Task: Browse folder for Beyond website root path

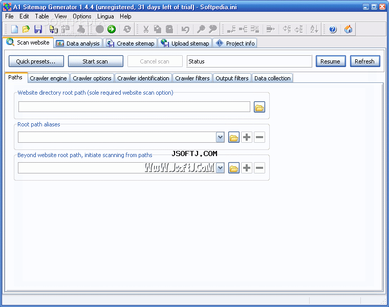Action: pos(234,168)
